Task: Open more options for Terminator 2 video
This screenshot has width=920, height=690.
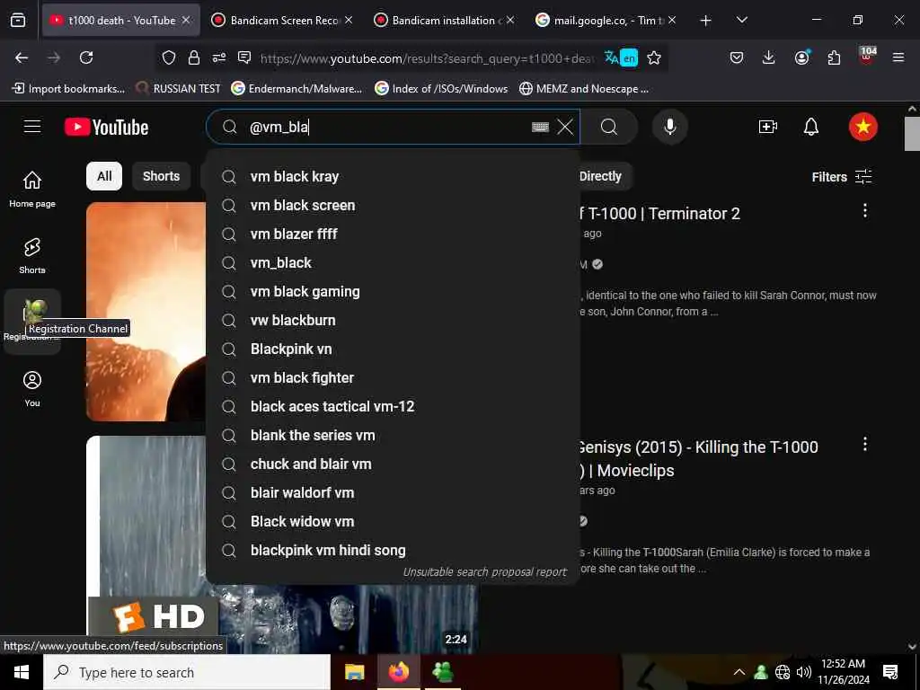Action: (865, 210)
